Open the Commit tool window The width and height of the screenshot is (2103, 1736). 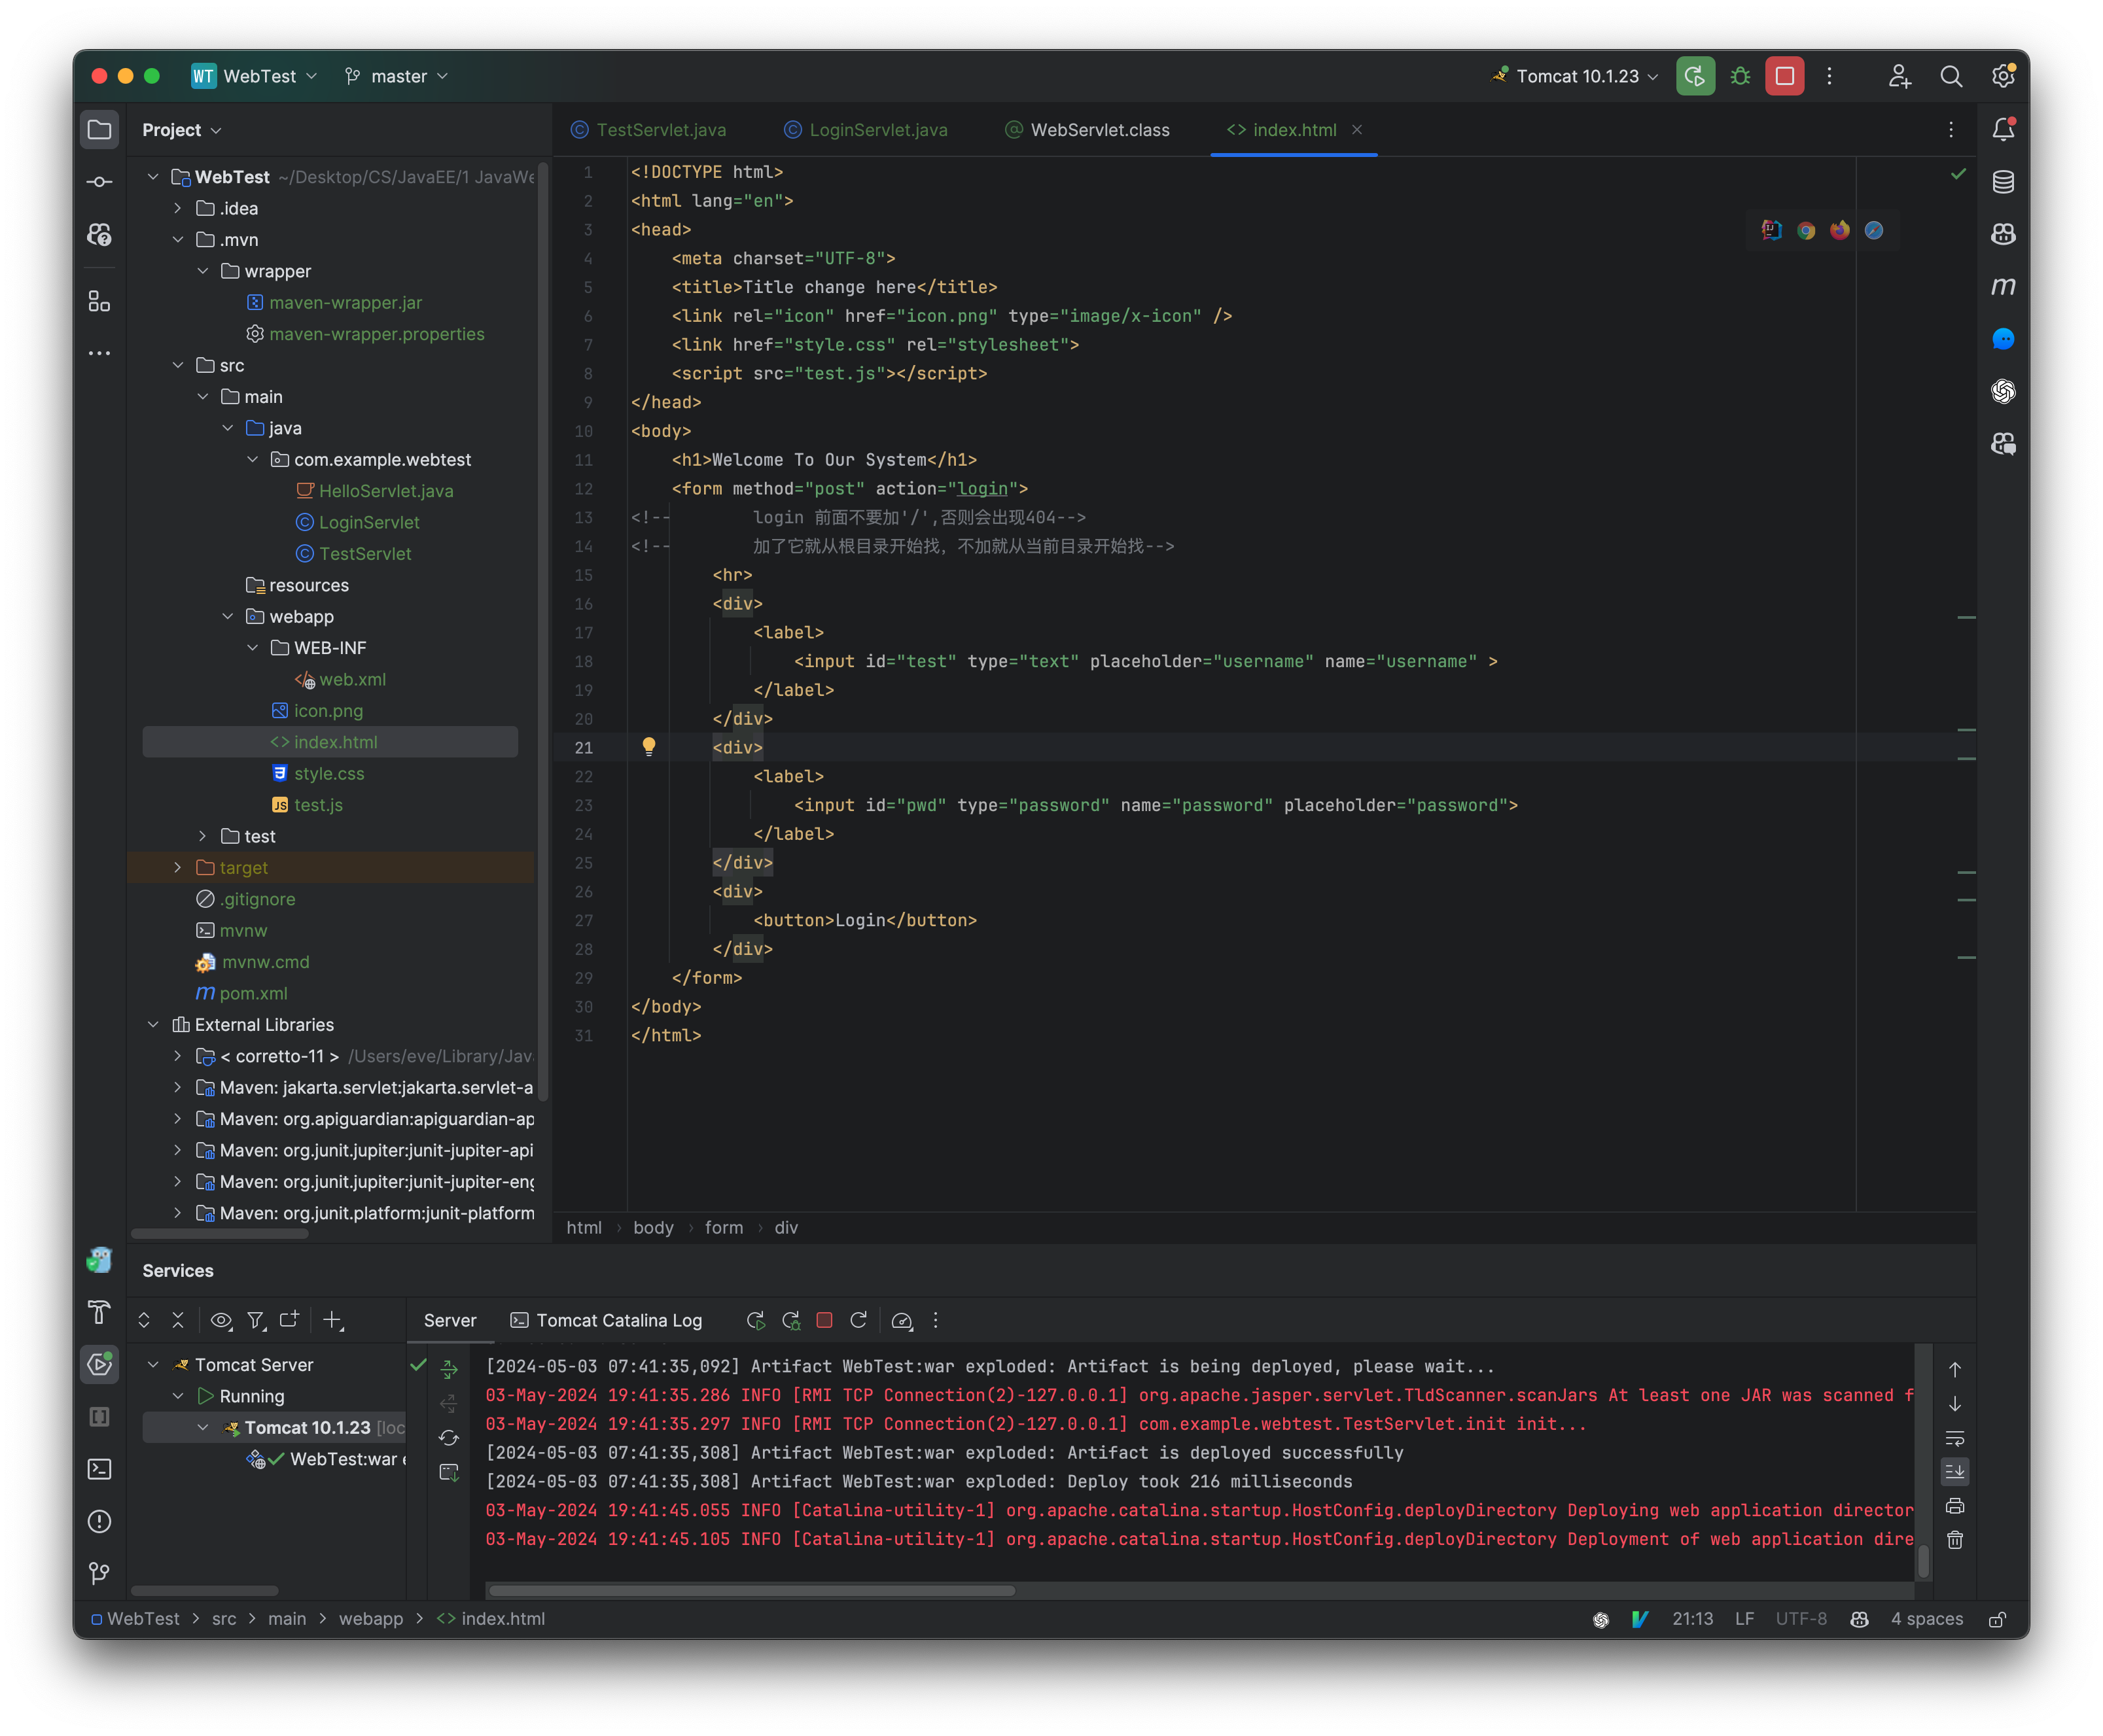click(99, 182)
